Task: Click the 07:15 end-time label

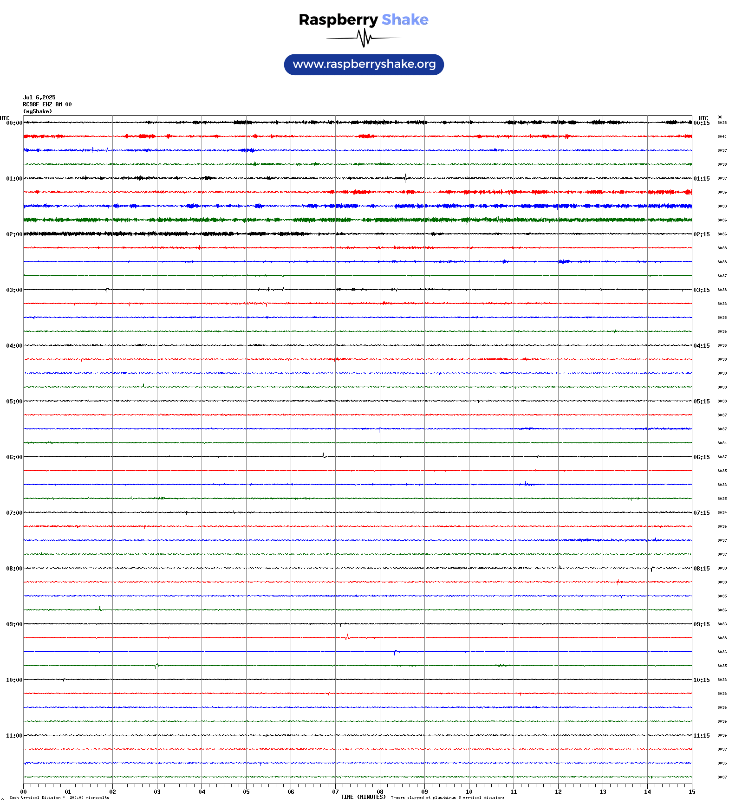Action: (x=702, y=513)
